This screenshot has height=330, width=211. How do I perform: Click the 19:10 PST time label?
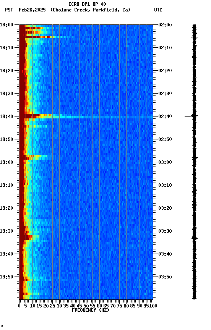(x=6, y=185)
